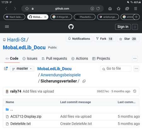The width and height of the screenshot is (142, 130).
Task: Focus the Go to file search field
Action: click(x=116, y=69)
